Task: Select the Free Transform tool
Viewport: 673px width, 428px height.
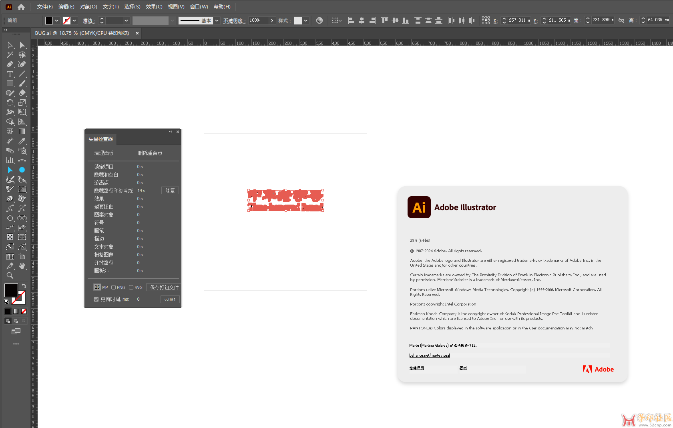Action: click(22, 113)
